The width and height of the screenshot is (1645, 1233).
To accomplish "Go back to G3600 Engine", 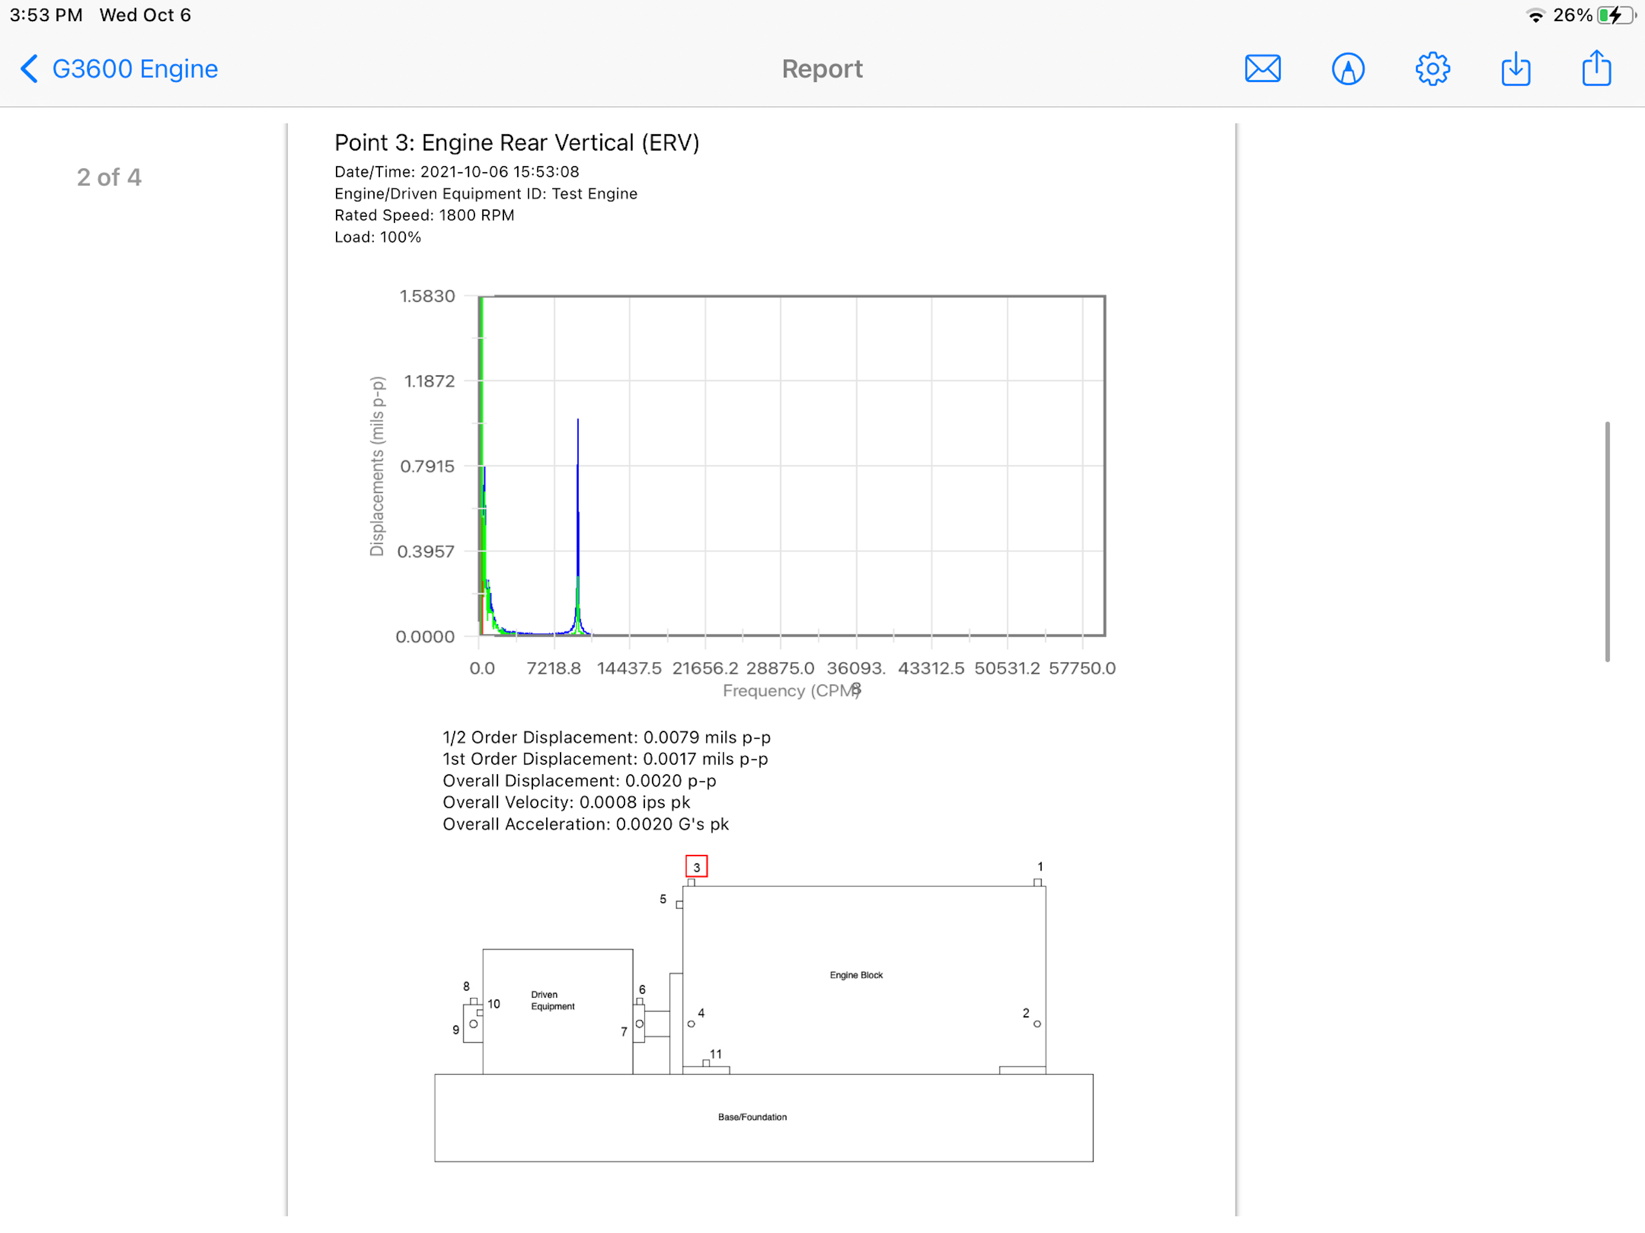I will tap(135, 69).
